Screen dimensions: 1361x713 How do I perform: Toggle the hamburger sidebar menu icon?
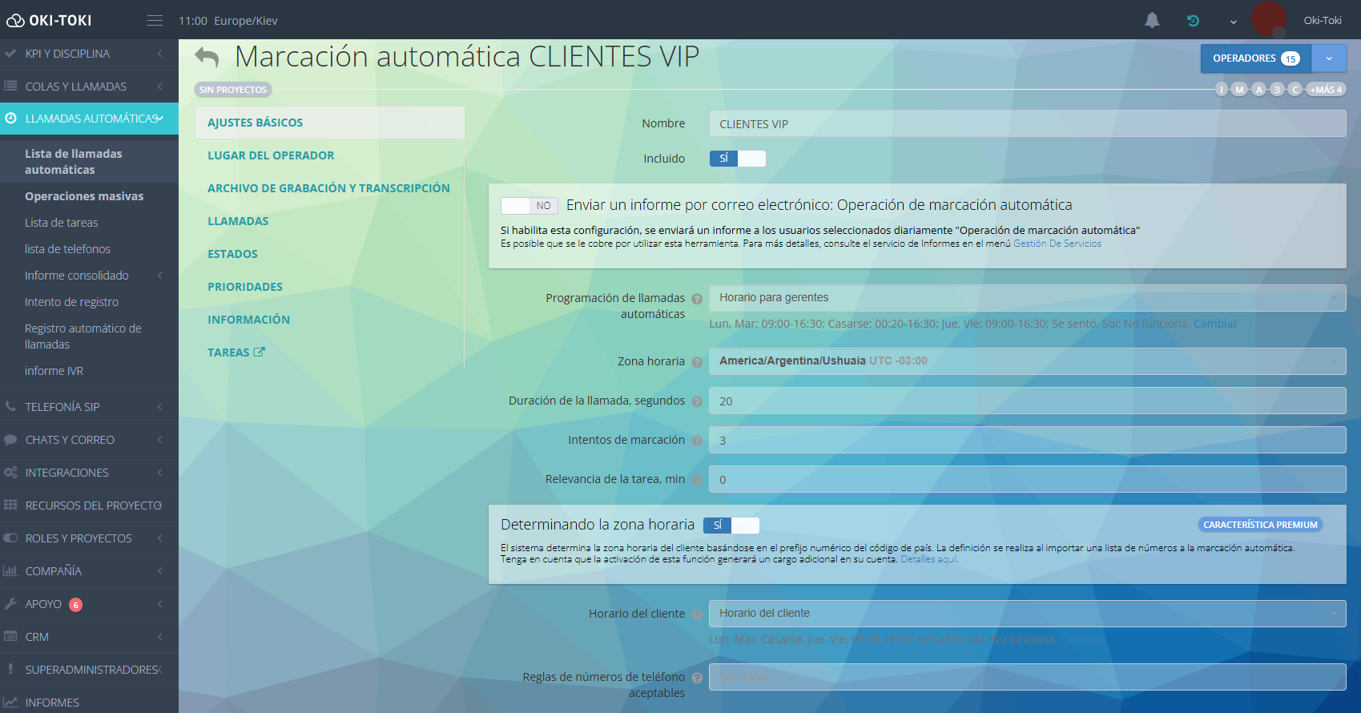[x=155, y=21]
